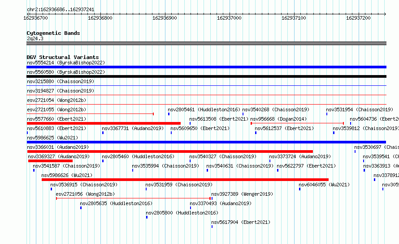Screen dimensions: 399x244
Task: Click the nsv2805635 (Huddleston2016) label
Action: coord(116,203)
